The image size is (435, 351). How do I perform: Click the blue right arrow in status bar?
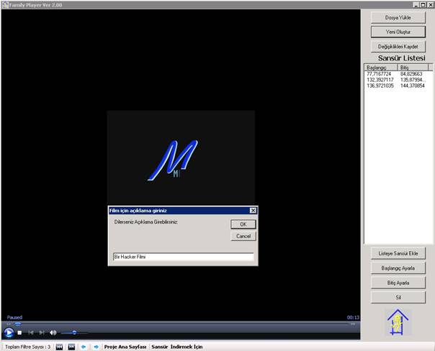[x=96, y=346]
